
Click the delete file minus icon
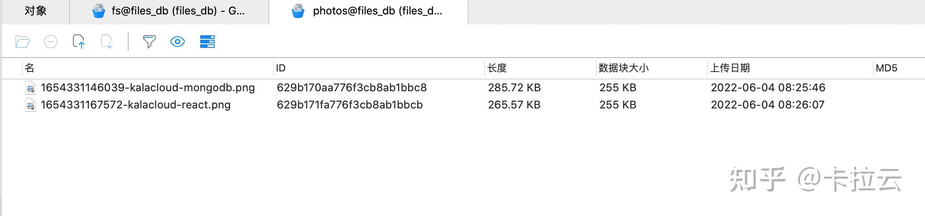click(51, 42)
